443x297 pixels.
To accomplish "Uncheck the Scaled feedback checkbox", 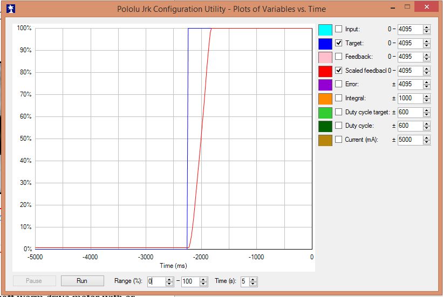I will [x=338, y=70].
